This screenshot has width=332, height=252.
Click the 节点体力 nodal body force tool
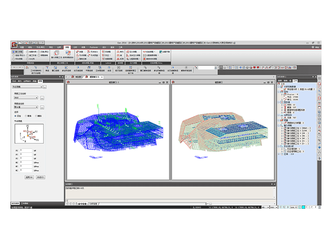(x=93, y=52)
